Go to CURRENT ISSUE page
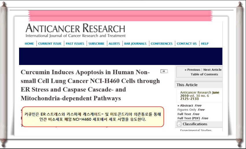 (50, 44)
